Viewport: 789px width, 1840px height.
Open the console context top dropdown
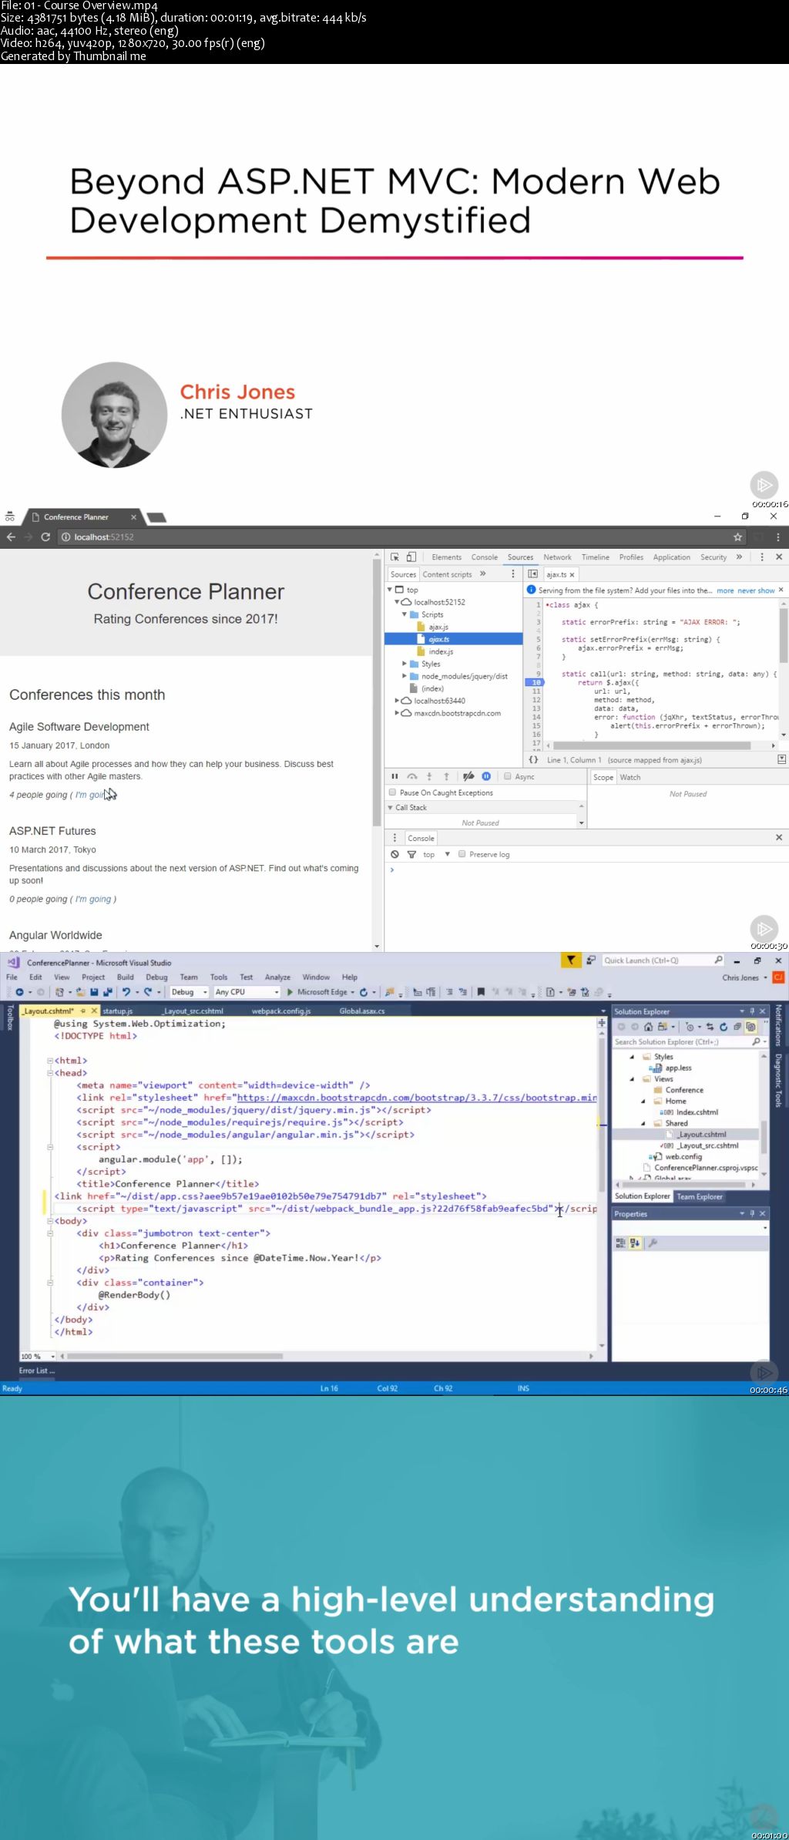pos(437,854)
